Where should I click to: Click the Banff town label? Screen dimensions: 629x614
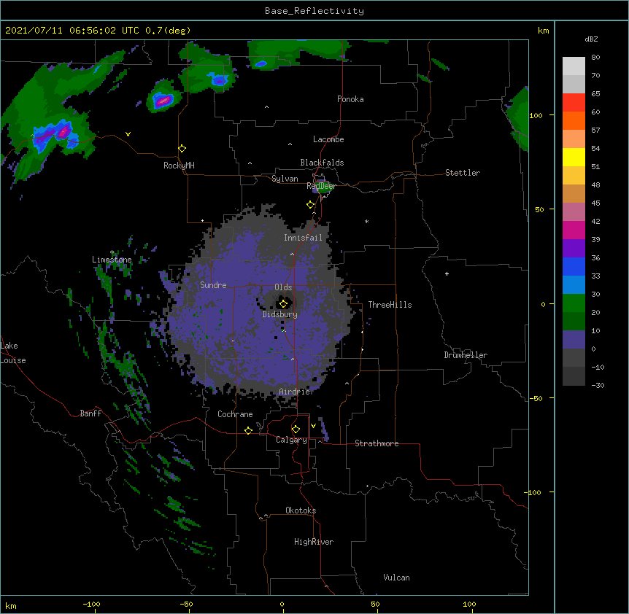pyautogui.click(x=90, y=413)
